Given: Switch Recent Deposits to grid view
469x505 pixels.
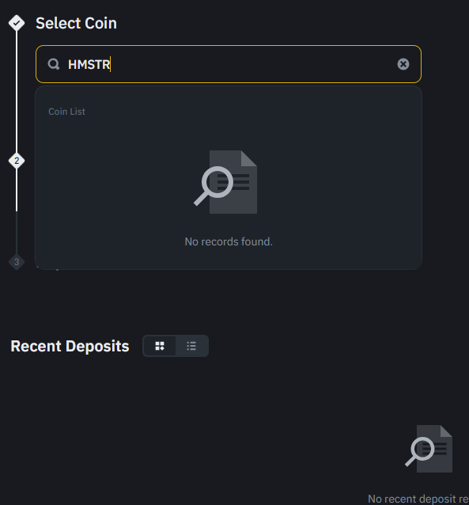Looking at the screenshot, I should (160, 346).
